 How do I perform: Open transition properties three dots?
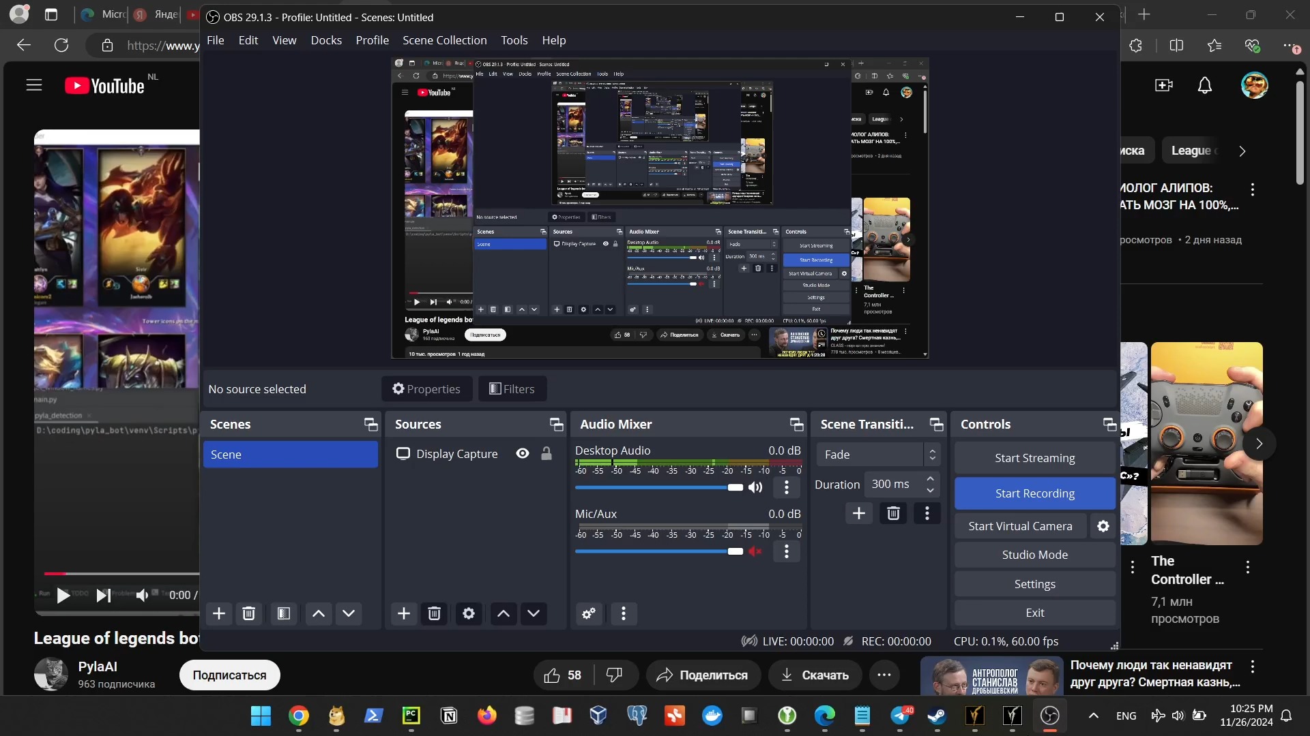click(x=927, y=513)
